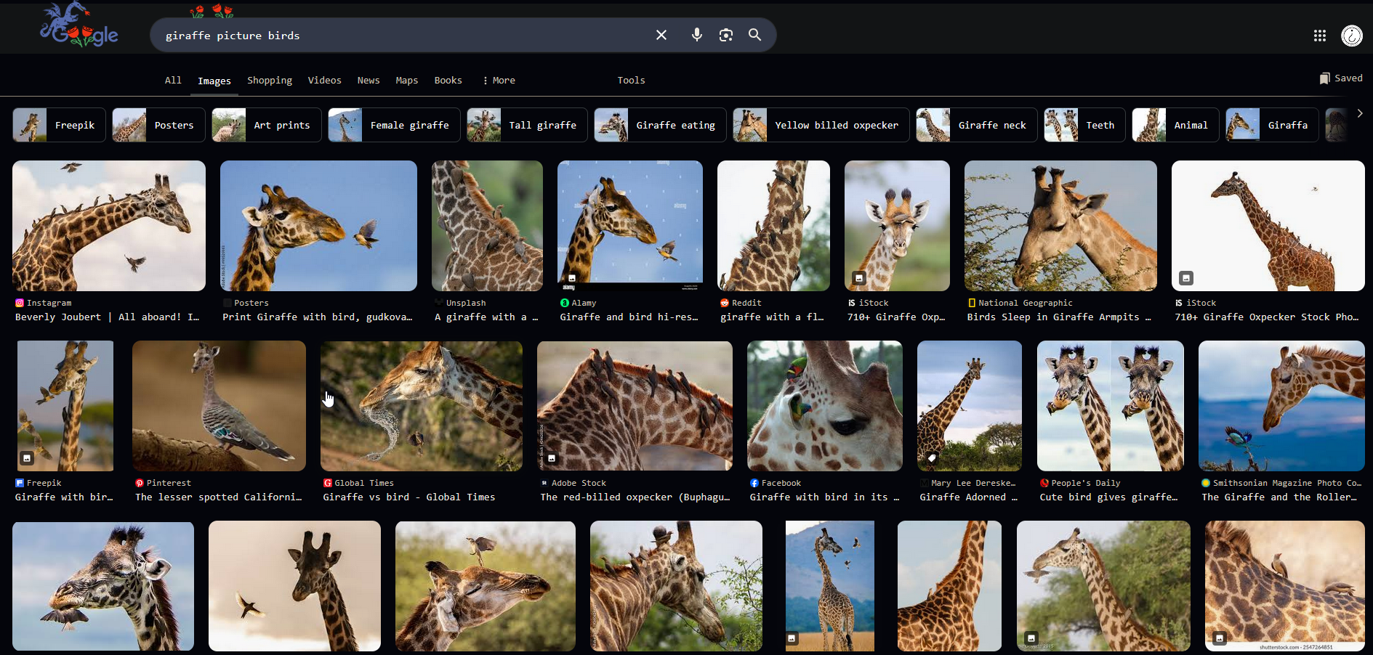Go to the Google homepage via the logo
Screen dimensions: 1373x655
point(79,26)
